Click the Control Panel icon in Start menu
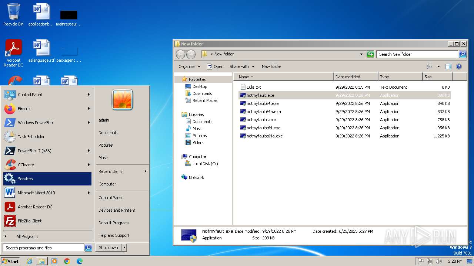 (x=10, y=95)
